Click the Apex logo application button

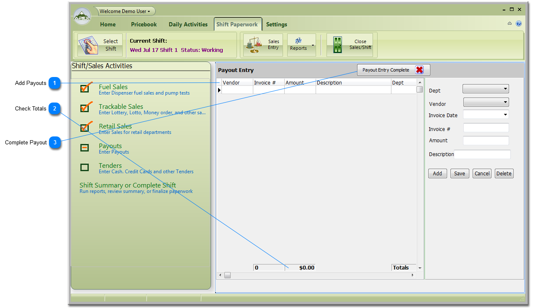tap(82, 17)
